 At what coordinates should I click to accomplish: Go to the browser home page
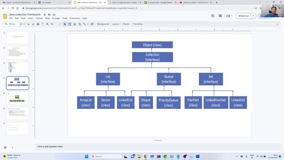click(x=17, y=8)
